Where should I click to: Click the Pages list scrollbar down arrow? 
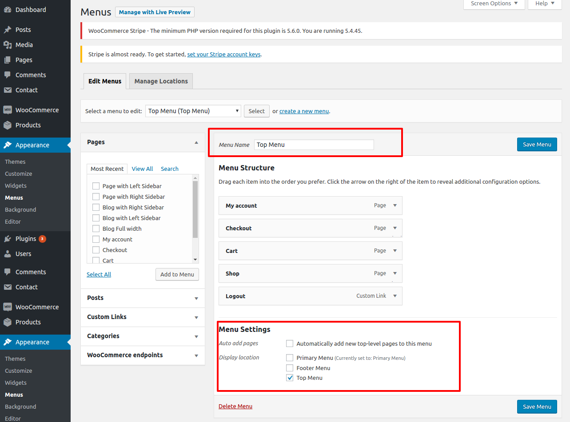[x=195, y=260]
